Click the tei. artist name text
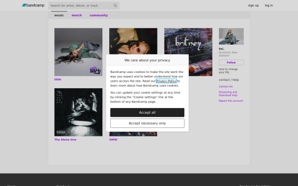 [x=222, y=49]
